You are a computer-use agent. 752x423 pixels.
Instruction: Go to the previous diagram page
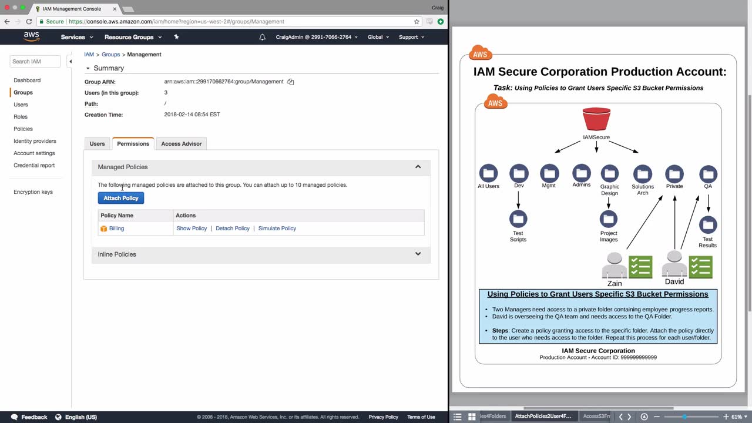620,417
